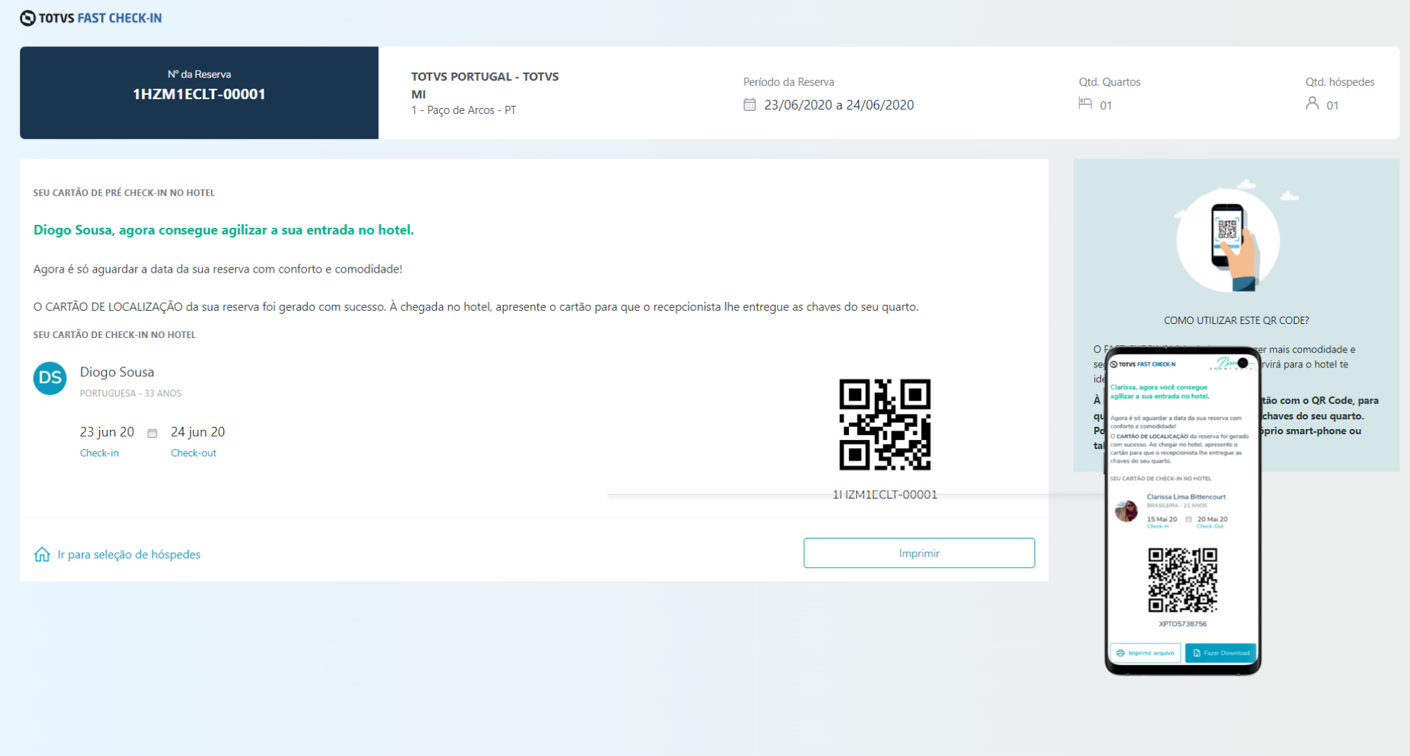The width and height of the screenshot is (1410, 756).
Task: Click the QR code inside the phone mockup
Action: [x=1182, y=580]
